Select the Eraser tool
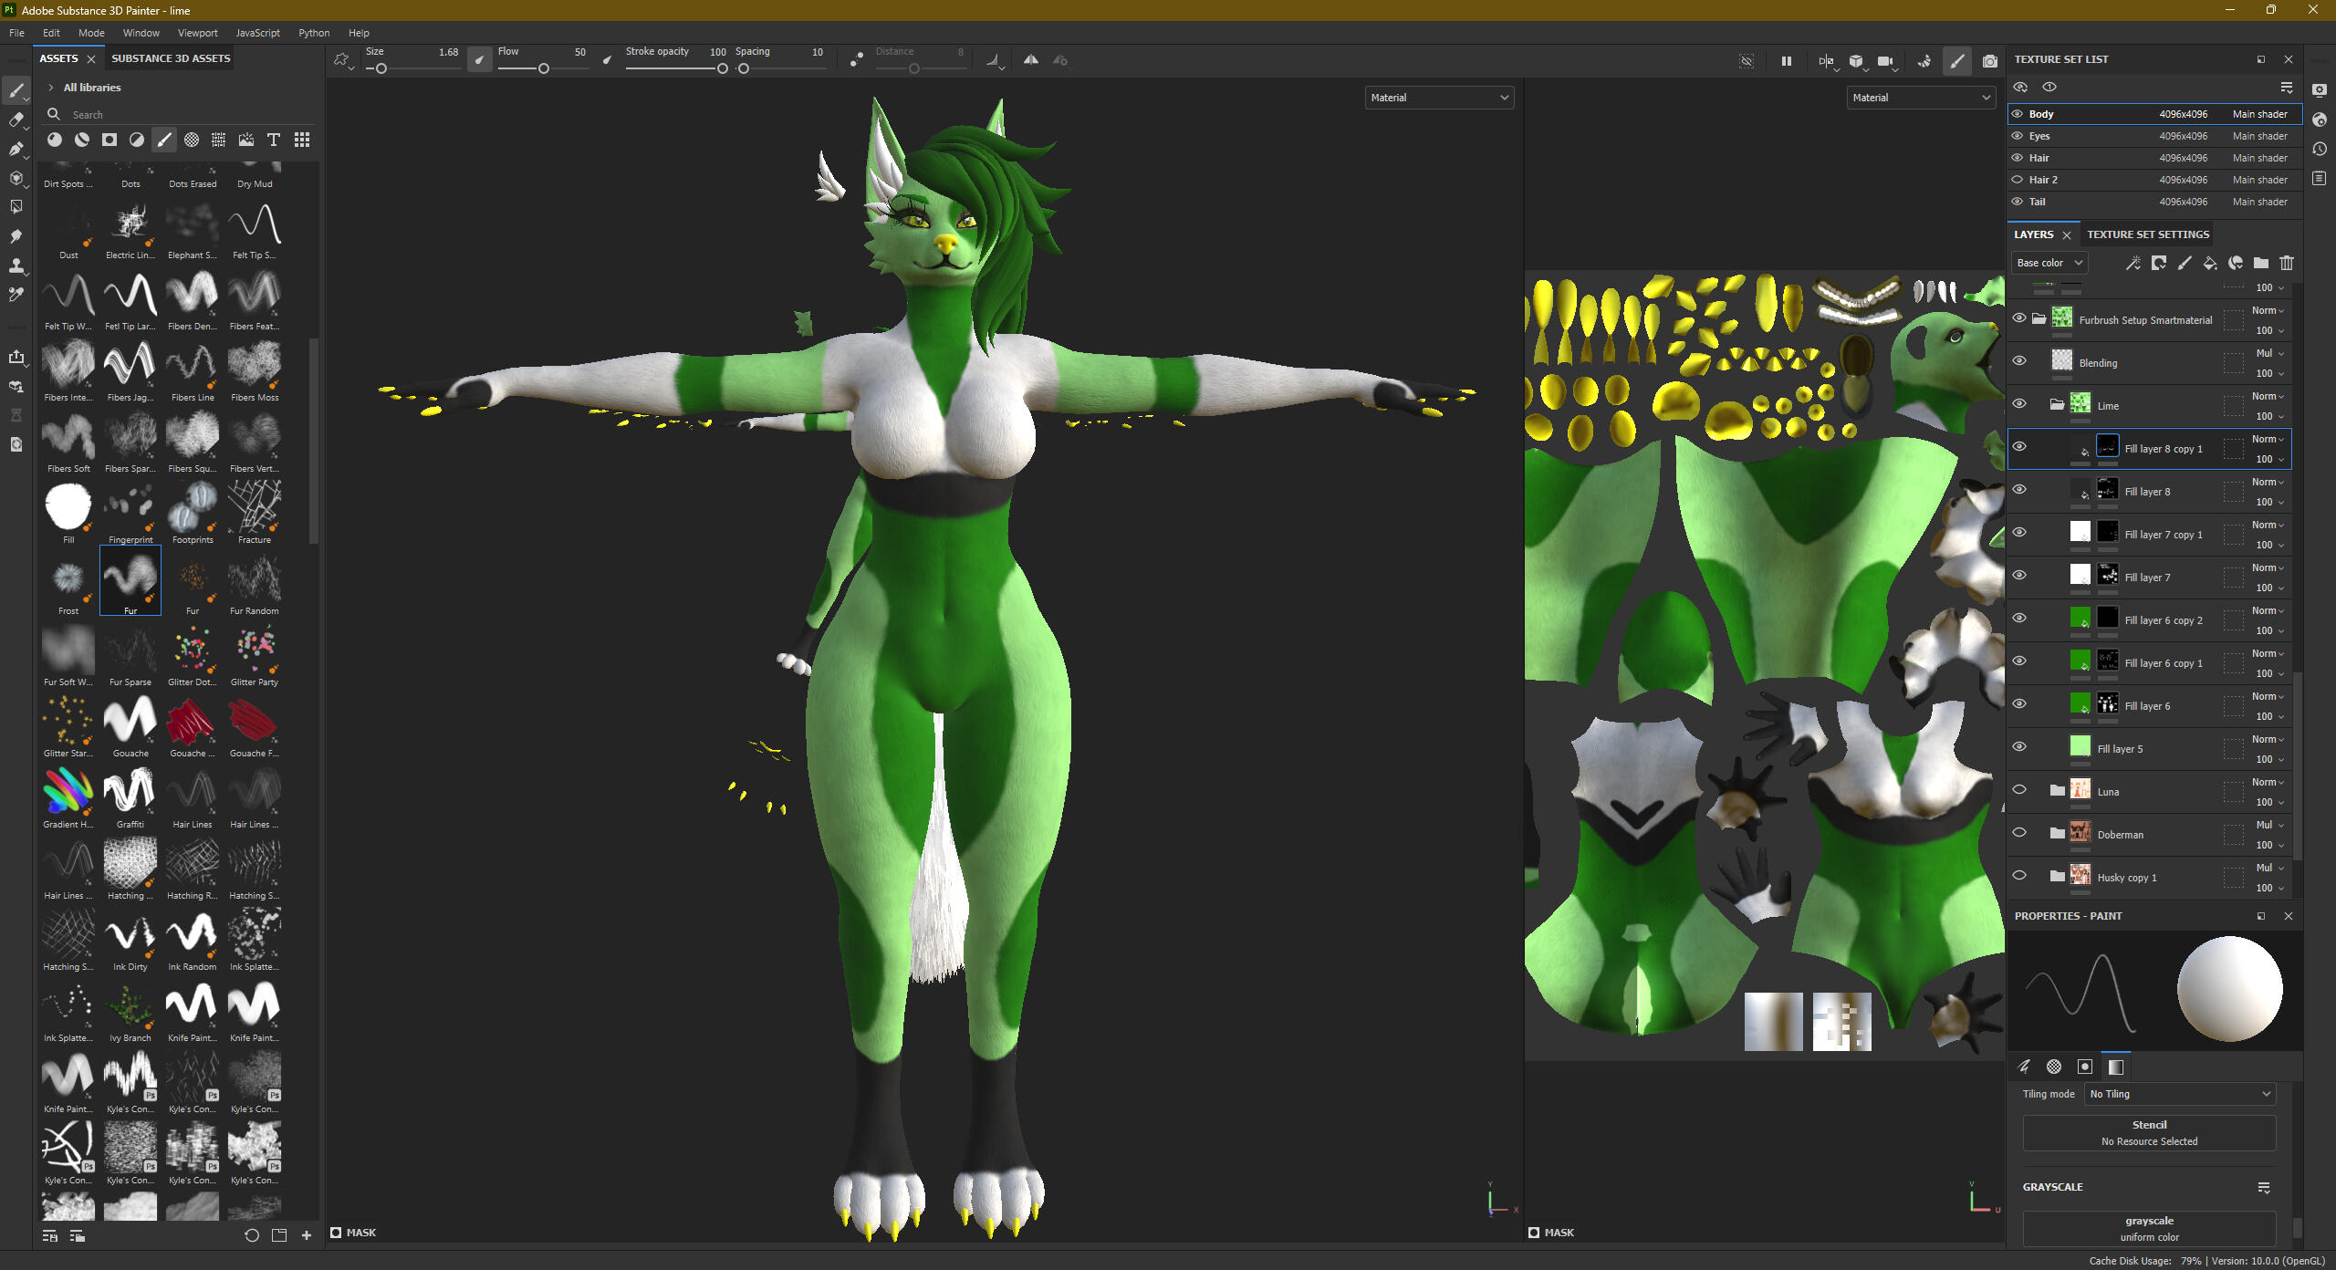The image size is (2336, 1270). click(x=16, y=120)
